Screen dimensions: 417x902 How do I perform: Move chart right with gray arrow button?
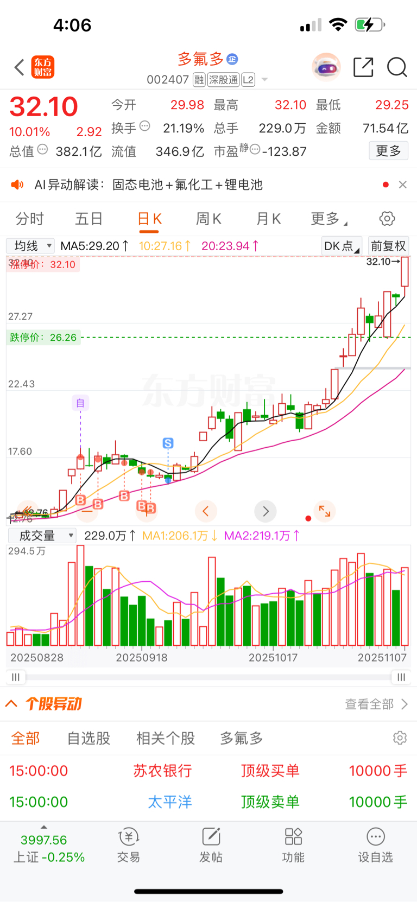[x=266, y=511]
